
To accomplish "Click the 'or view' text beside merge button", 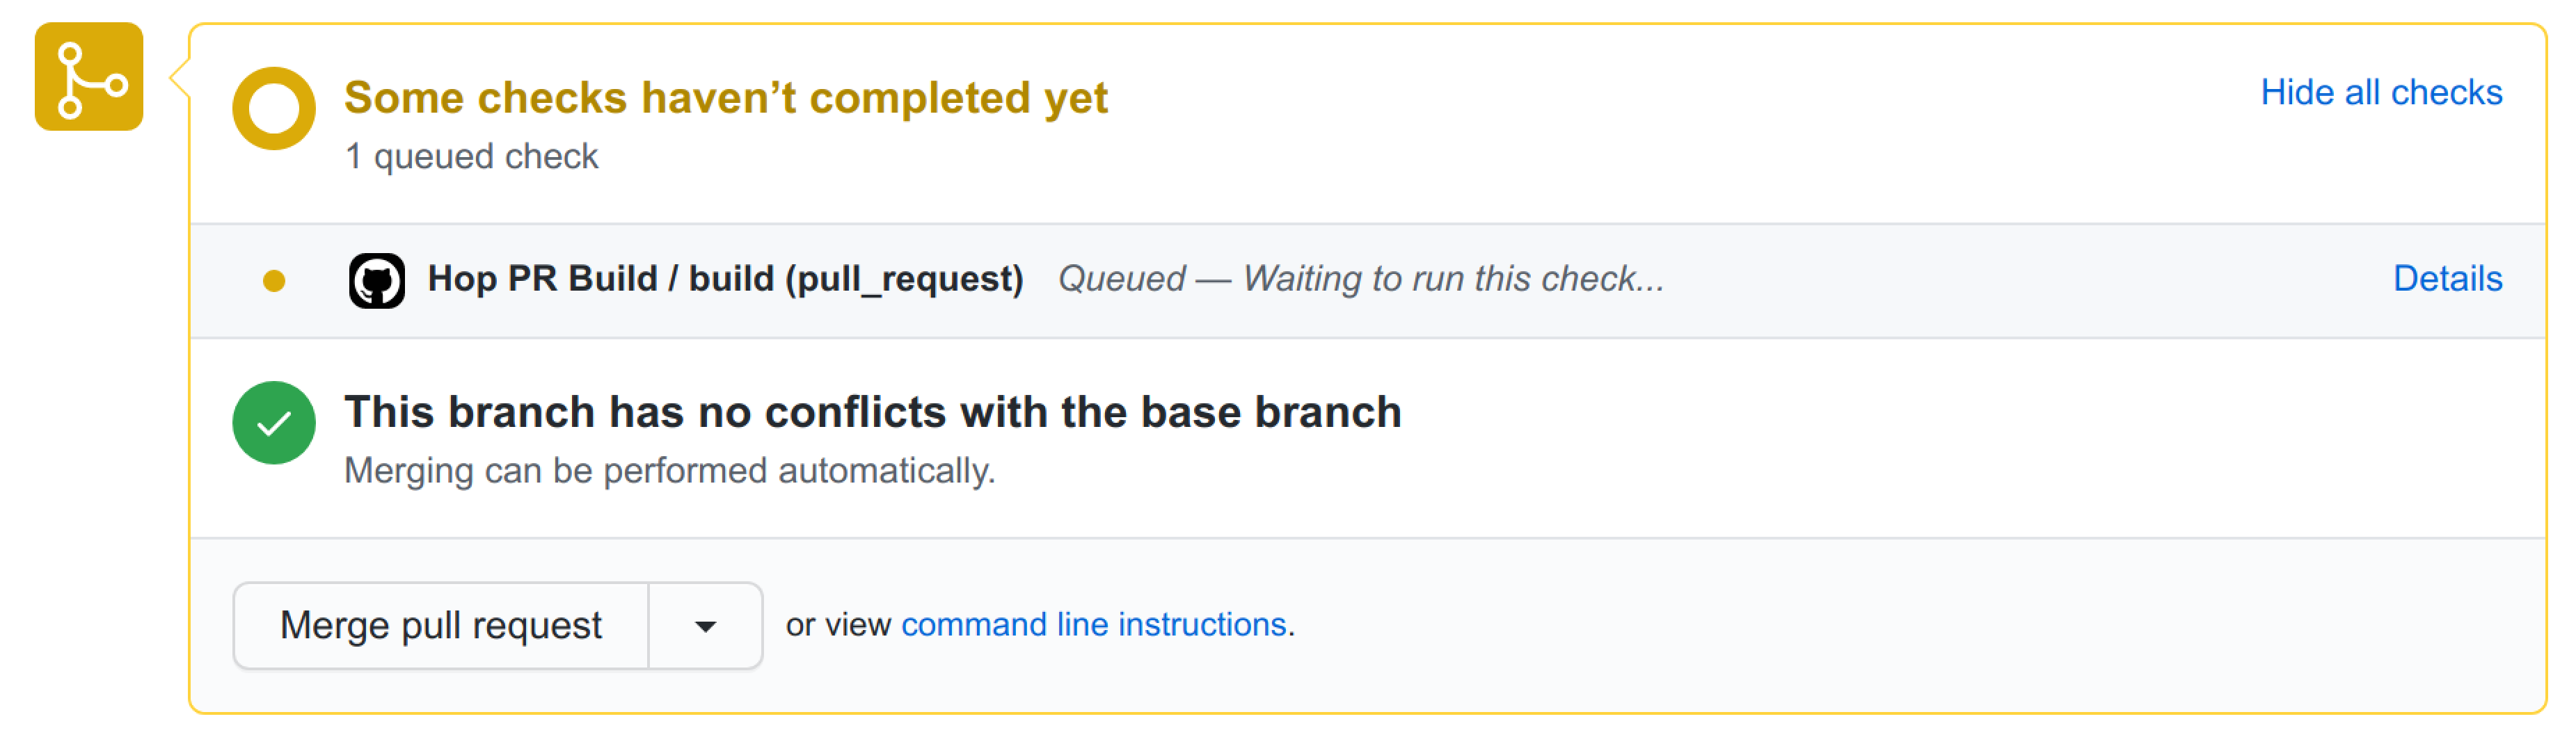I will (x=837, y=624).
